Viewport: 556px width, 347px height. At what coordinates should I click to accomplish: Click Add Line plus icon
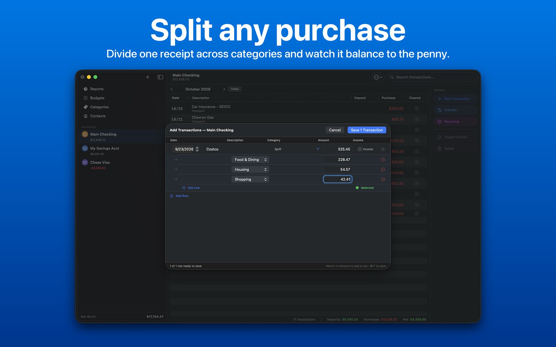[184, 188]
